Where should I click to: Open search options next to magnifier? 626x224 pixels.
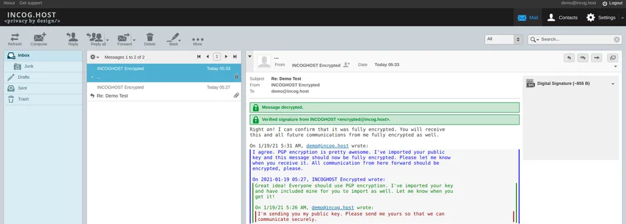click(534, 40)
